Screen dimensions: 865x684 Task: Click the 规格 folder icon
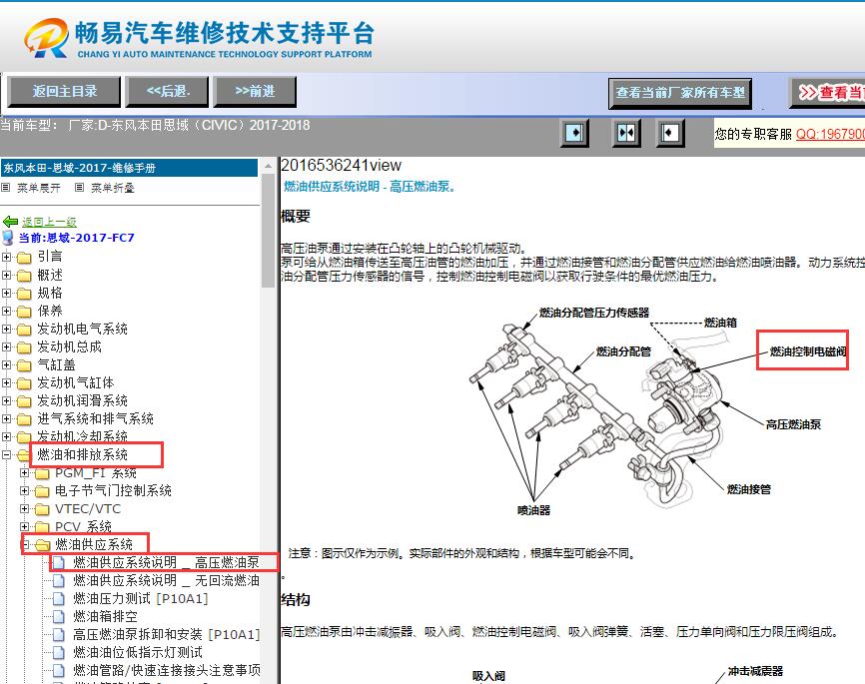coord(24,294)
